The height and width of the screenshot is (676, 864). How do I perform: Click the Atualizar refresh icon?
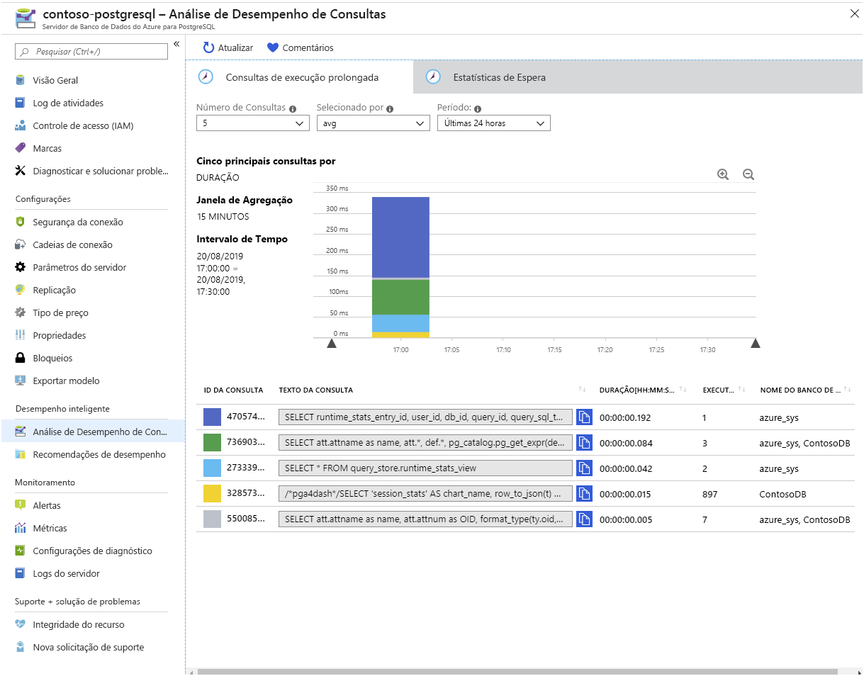click(x=208, y=47)
